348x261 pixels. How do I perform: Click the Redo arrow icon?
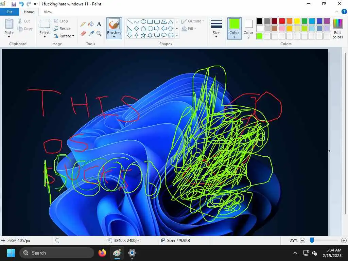click(x=29, y=4)
